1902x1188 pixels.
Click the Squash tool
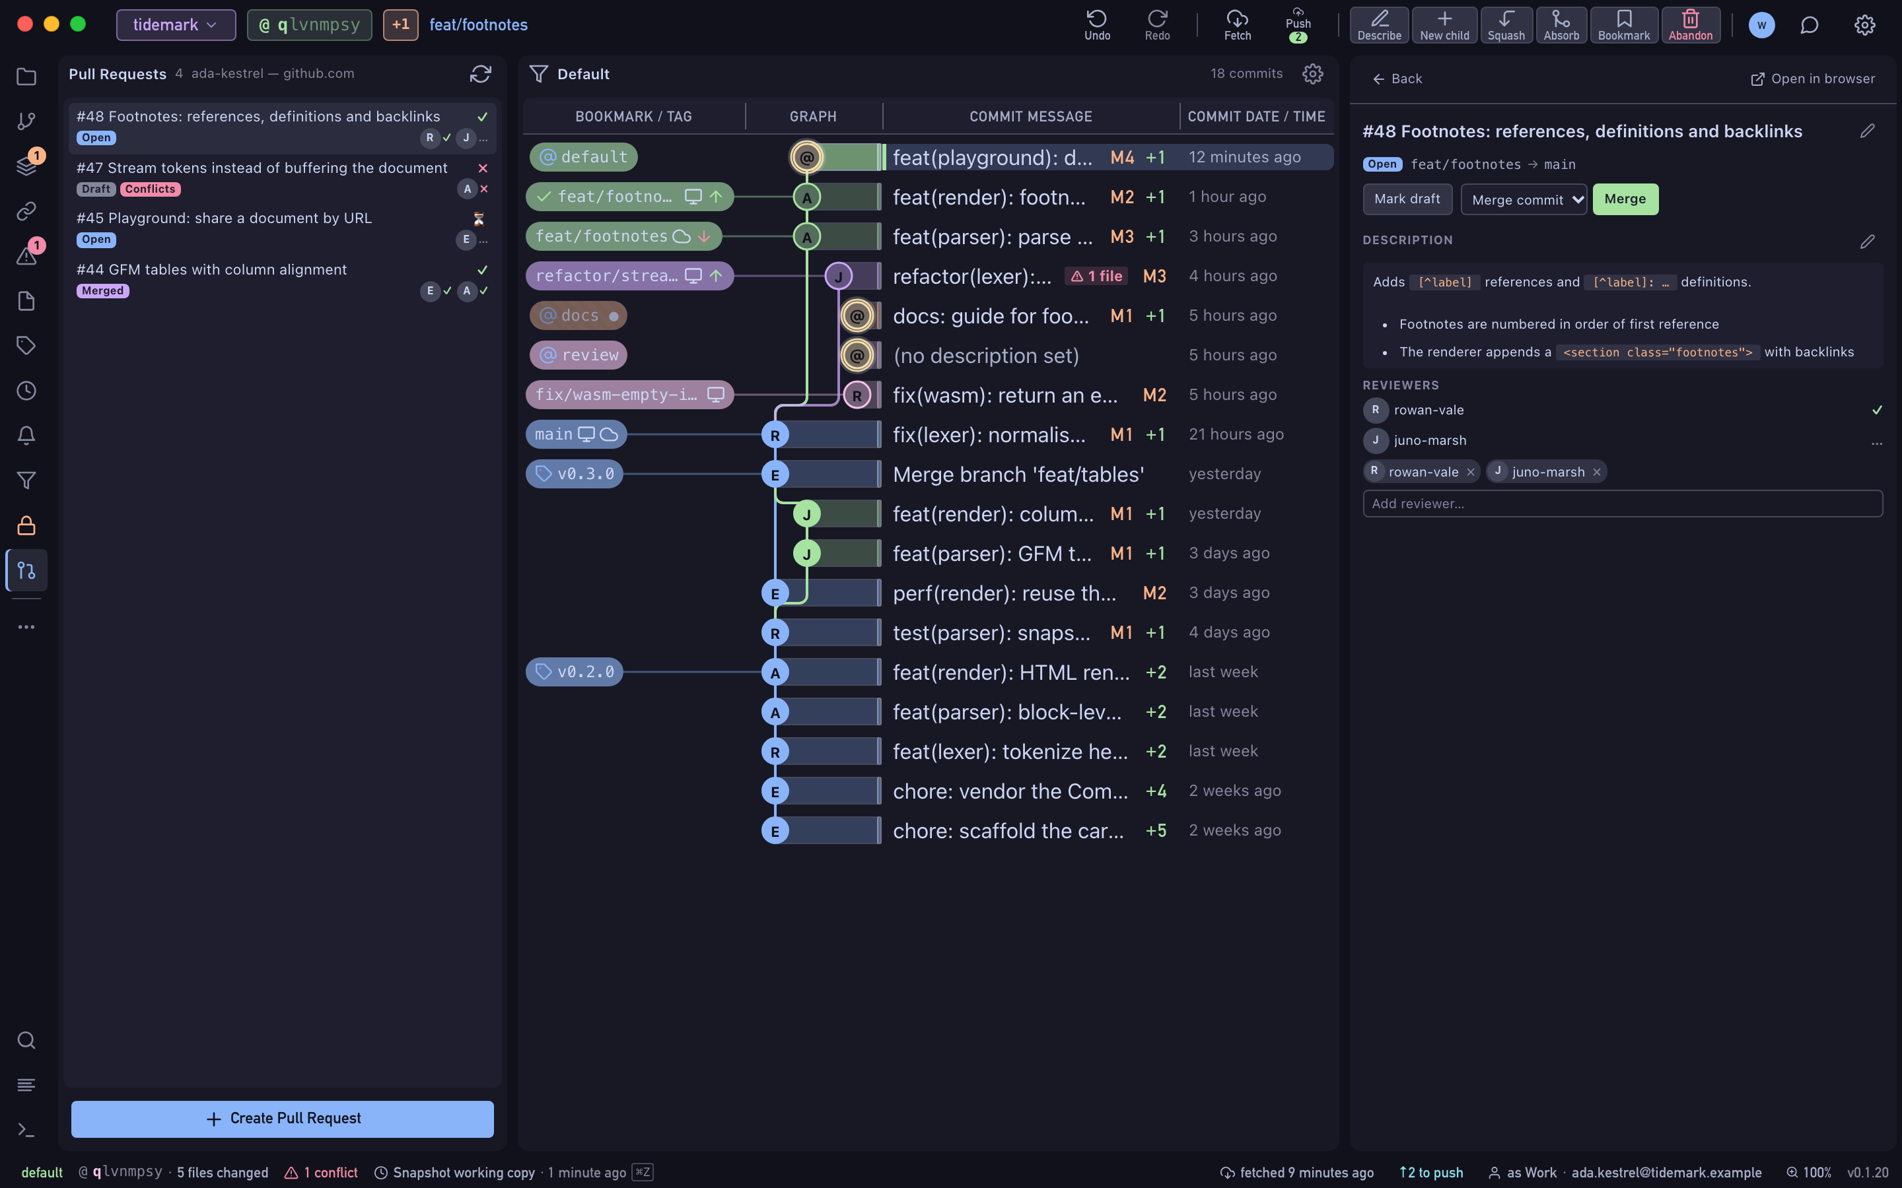pyautogui.click(x=1506, y=25)
